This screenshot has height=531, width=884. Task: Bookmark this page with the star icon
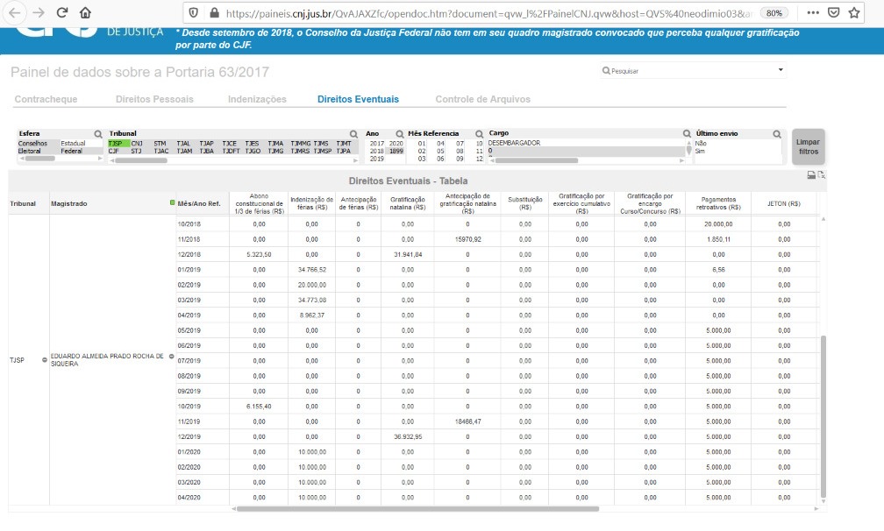click(x=853, y=13)
